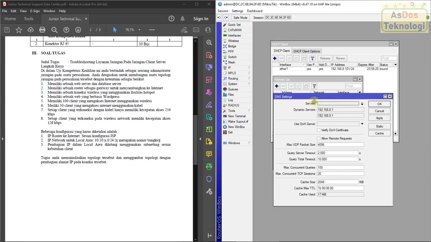The width and height of the screenshot is (431, 242).
Task: Upload the PDF to Adobe cloud
Action: (31, 30)
